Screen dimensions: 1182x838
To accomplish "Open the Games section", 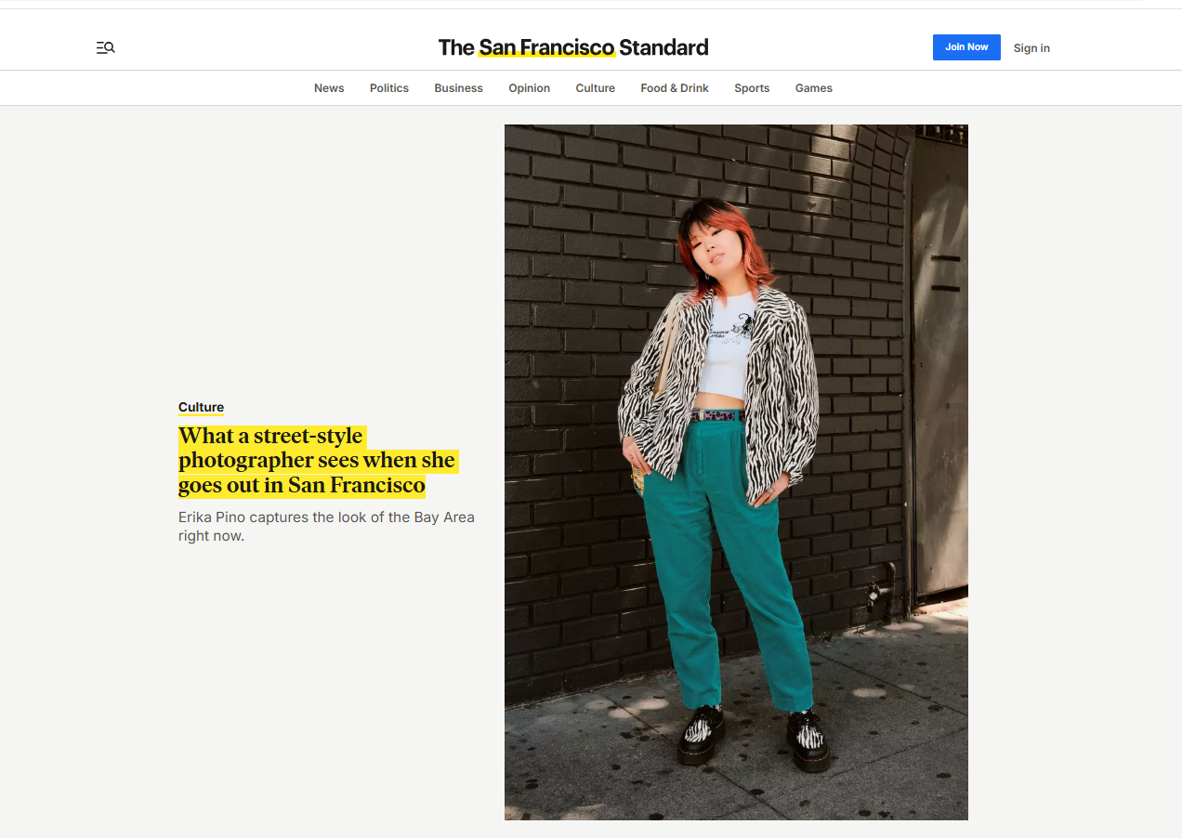I will tap(813, 87).
